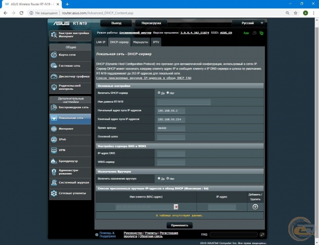
Task: Open VPN sidebar icon
Action: [54, 151]
